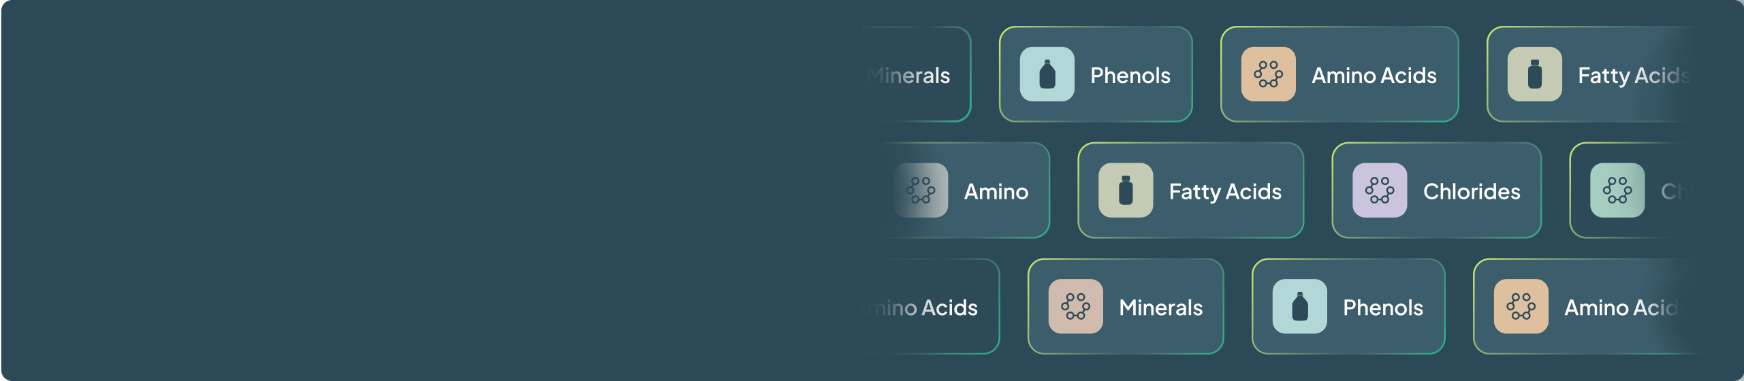Click the pink molecule icon on bottom-row Minerals

point(1075,307)
